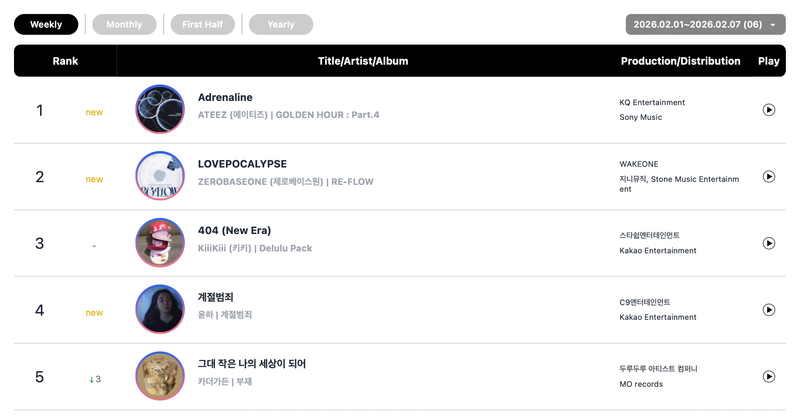Play the rank 5 song by 카더가든

(768, 377)
